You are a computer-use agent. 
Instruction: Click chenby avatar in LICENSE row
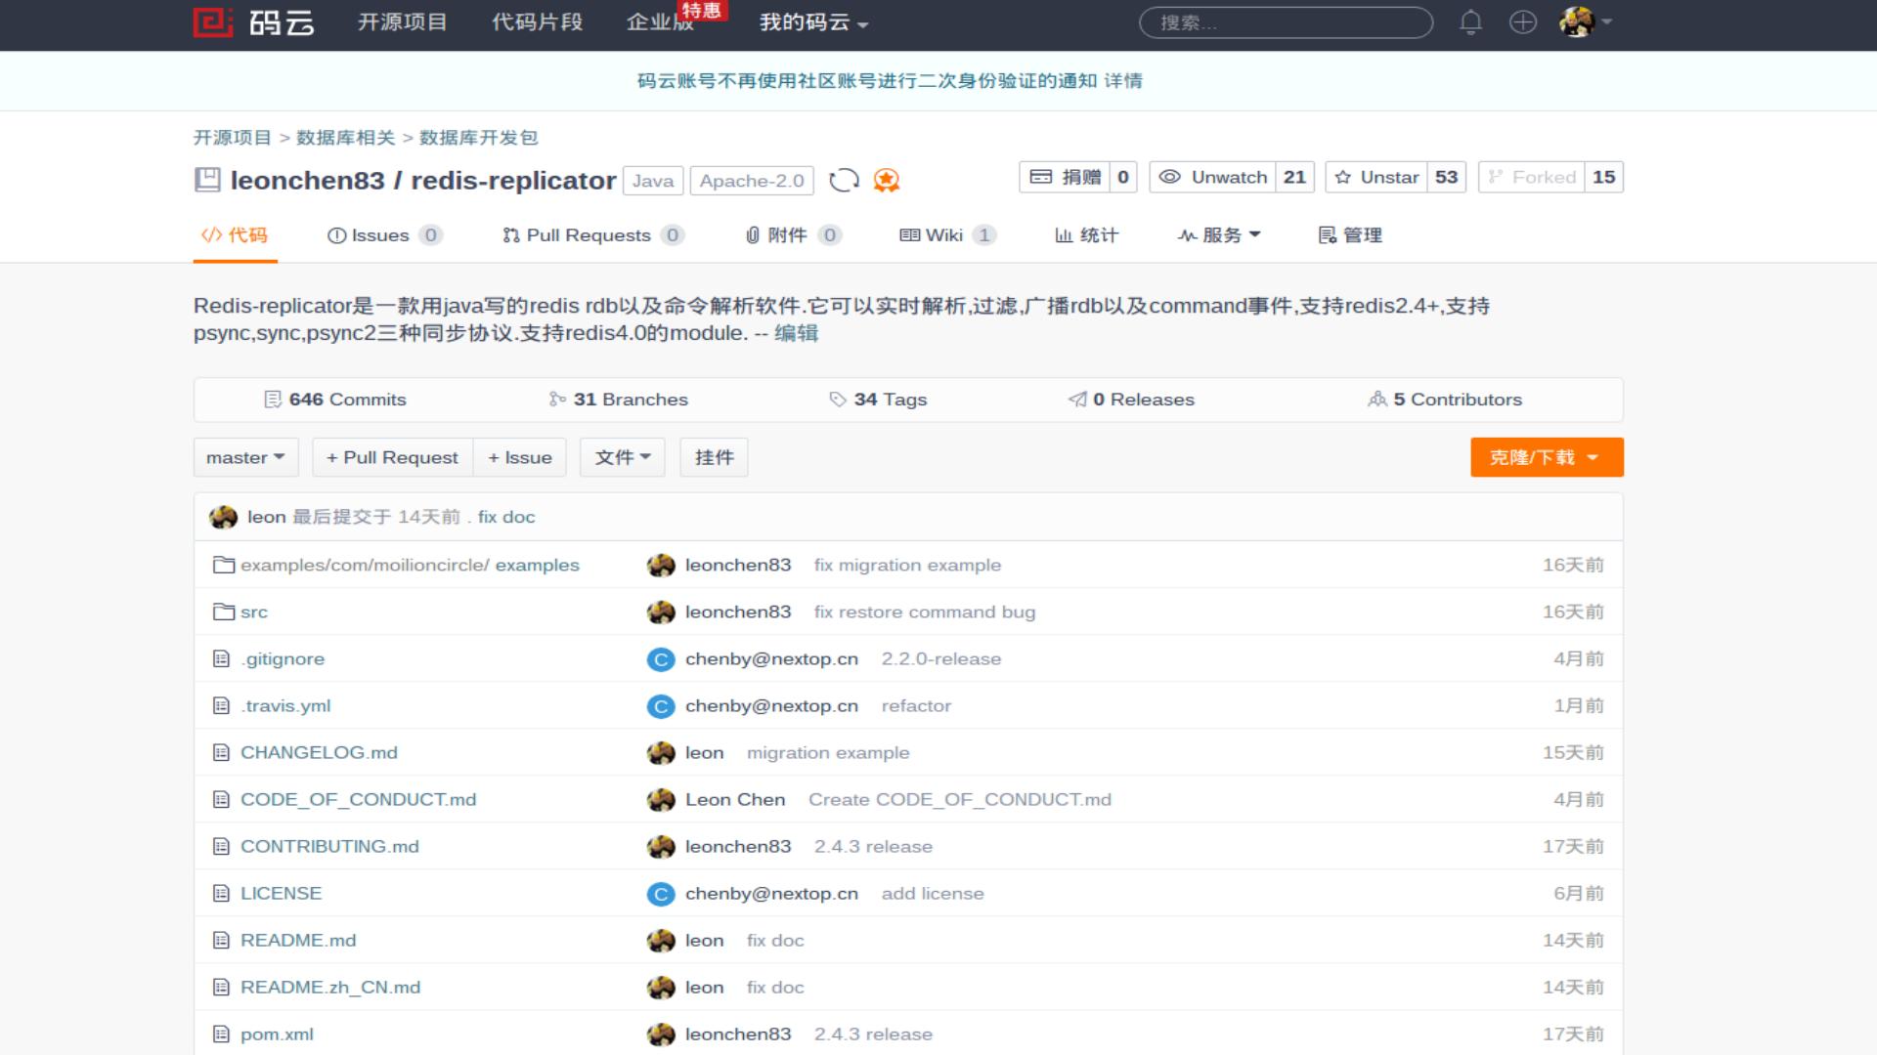click(661, 894)
